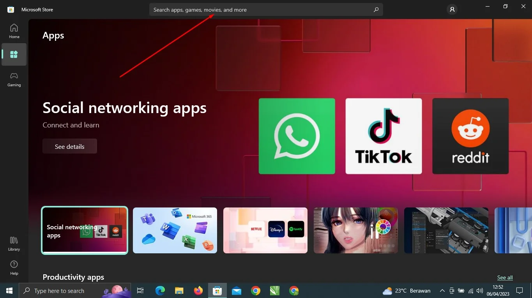
Task: Open the WhatsApp app tile
Action: pos(297,136)
